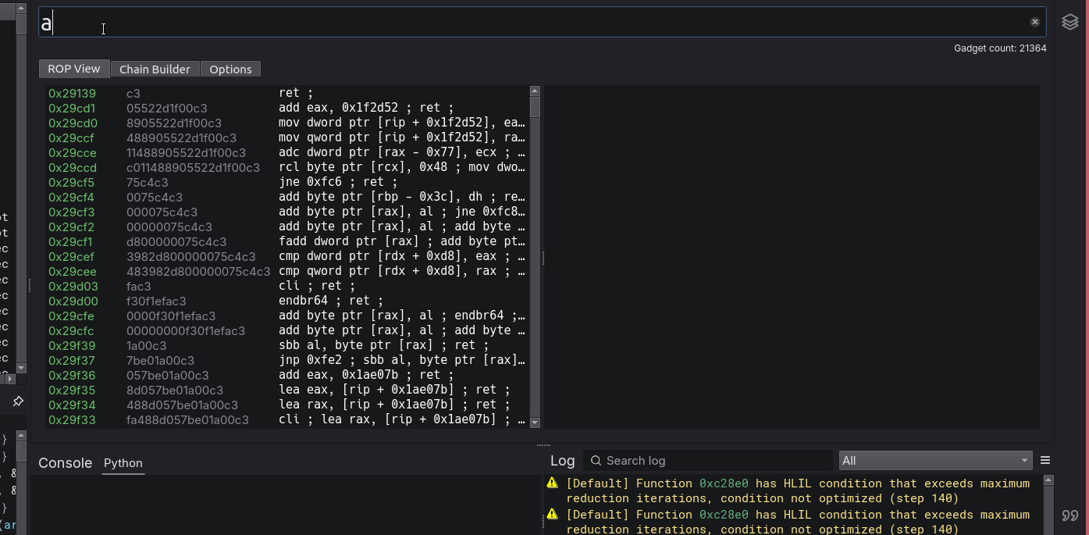1089x535 pixels.
Task: Switch to the Chain Builder tab
Action: coord(155,69)
